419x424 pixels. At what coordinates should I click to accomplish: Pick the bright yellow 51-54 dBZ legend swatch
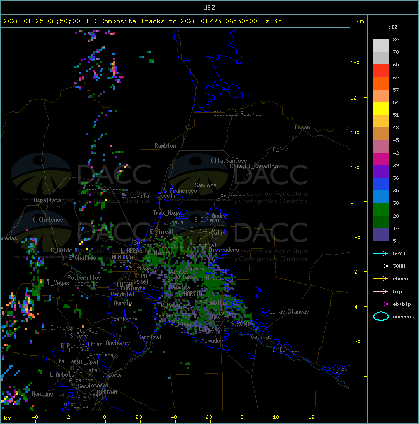pos(381,109)
